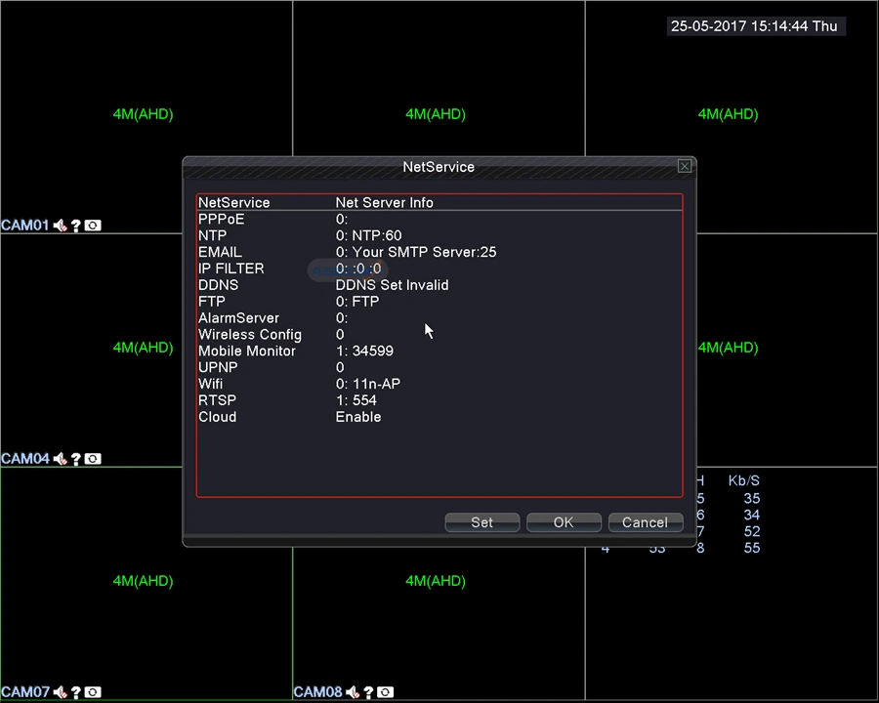This screenshot has width=879, height=703.
Task: Select the PPPoE row
Action: pos(439,219)
